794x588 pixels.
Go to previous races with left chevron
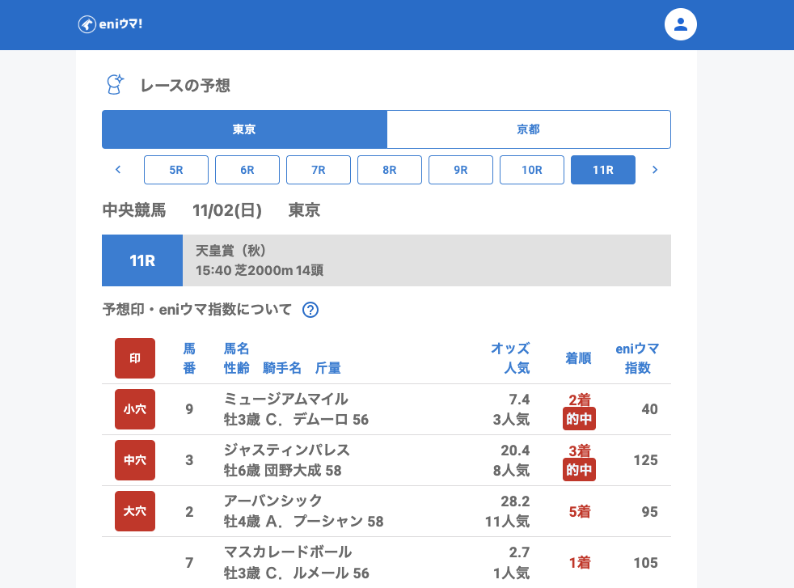pyautogui.click(x=118, y=170)
